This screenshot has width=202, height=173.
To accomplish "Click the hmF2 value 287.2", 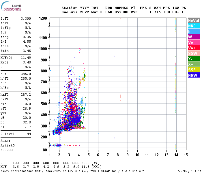I will pyautogui.click(x=26, y=95).
